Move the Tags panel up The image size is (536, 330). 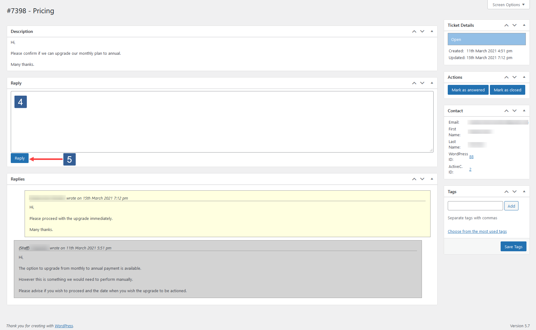[506, 191]
